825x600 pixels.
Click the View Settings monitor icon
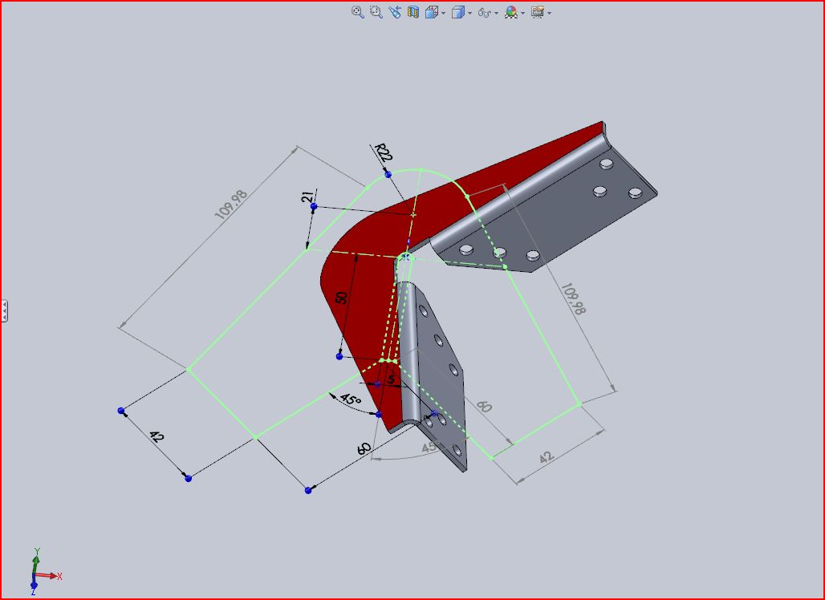pos(537,12)
